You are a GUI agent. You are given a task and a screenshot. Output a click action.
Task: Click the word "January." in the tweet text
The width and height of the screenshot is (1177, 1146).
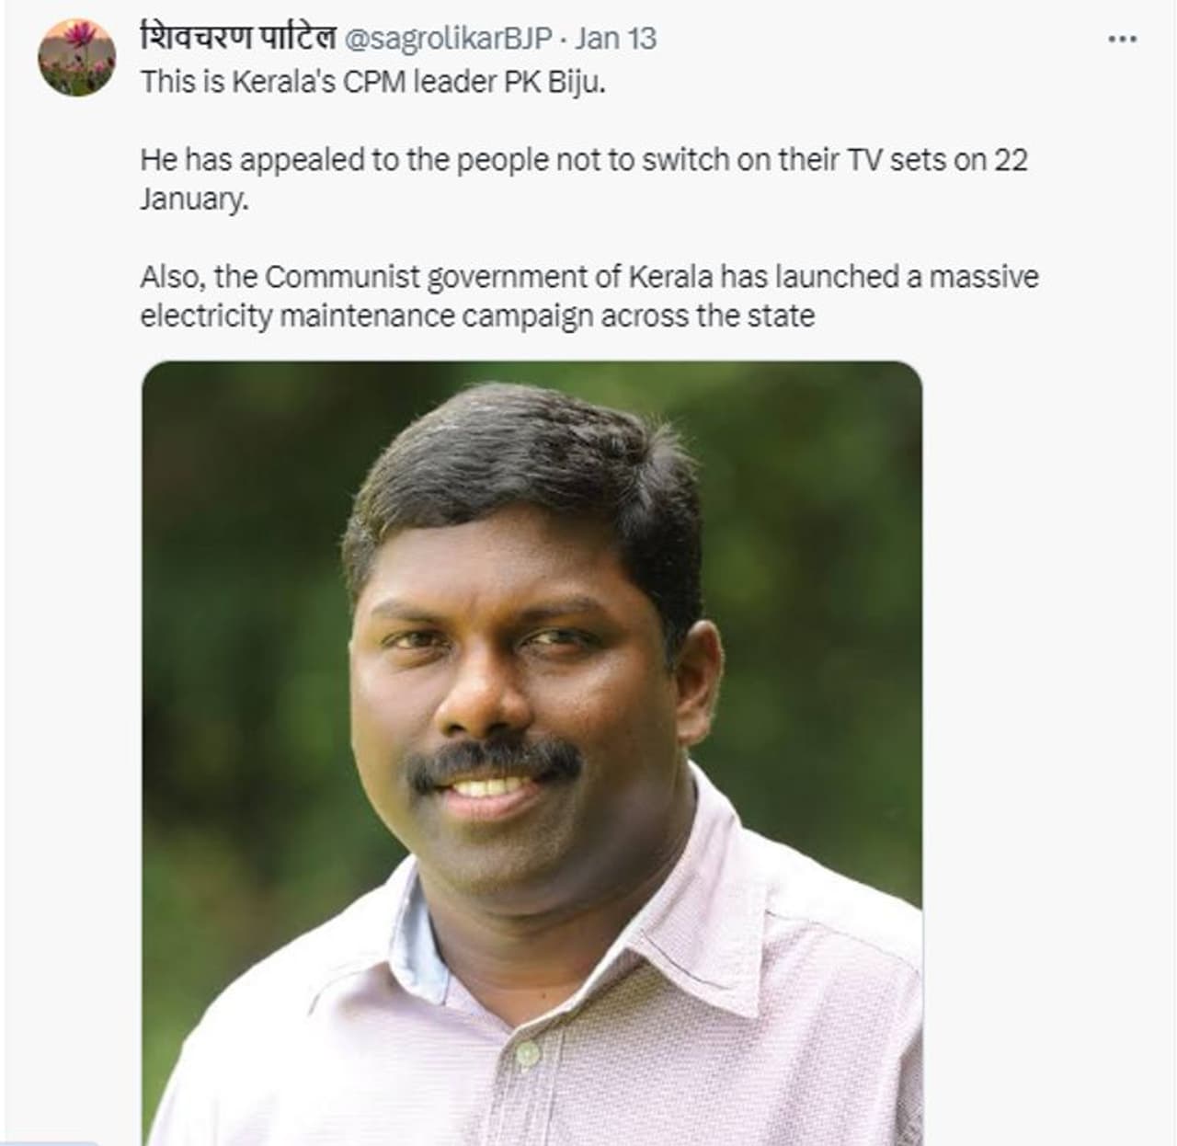tap(194, 199)
